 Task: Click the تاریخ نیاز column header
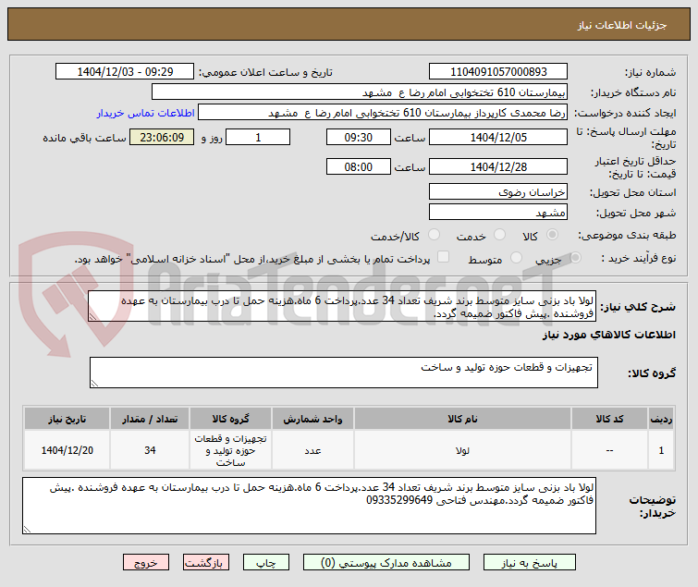pos(67,419)
